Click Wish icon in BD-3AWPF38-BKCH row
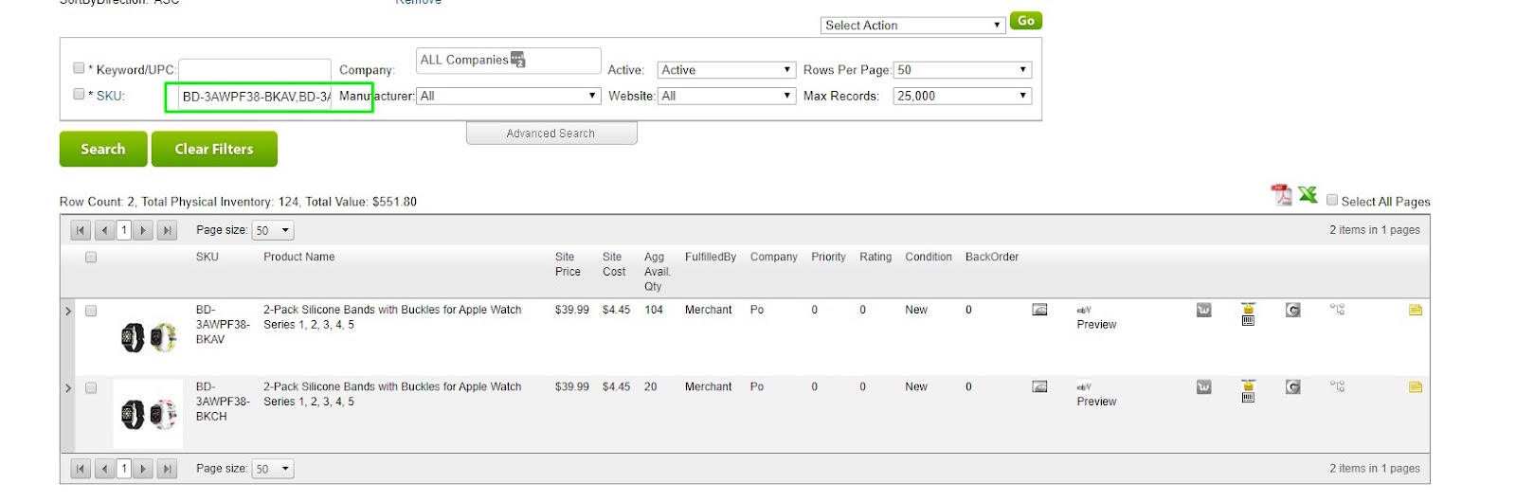This screenshot has height=501, width=1516. (x=1203, y=386)
